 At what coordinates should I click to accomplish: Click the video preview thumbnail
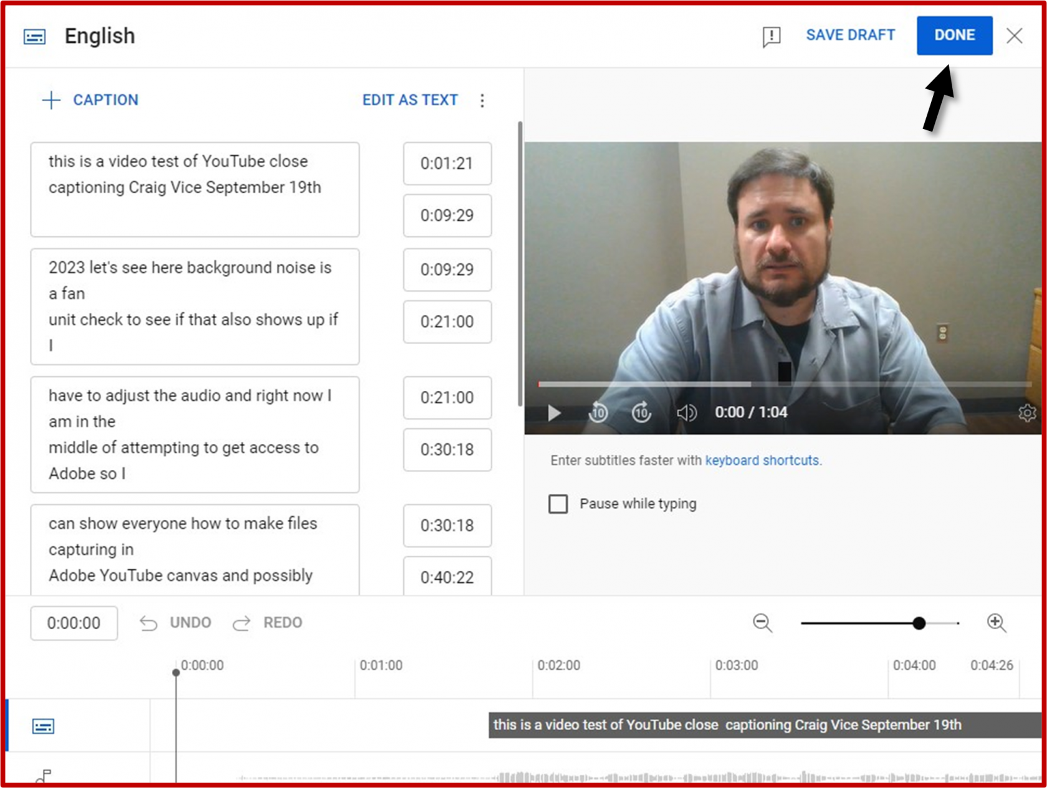[783, 288]
